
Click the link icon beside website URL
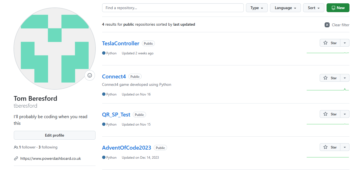(x=16, y=158)
